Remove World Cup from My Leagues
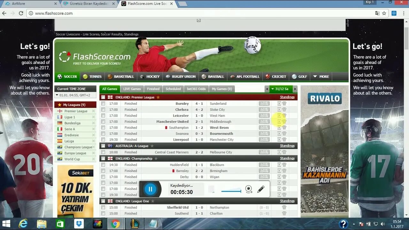Viewport: 409px width, 230px height. tap(94, 159)
